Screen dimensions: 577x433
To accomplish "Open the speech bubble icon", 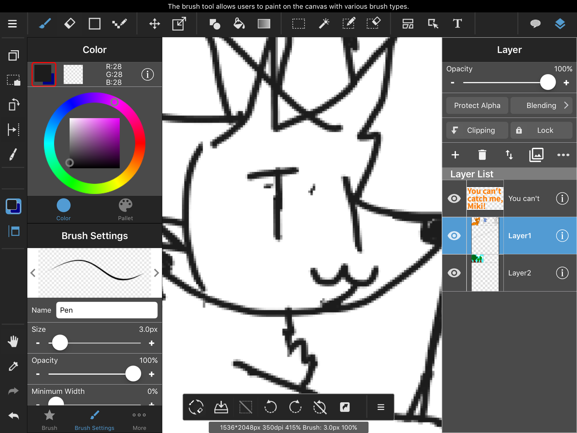I will [x=535, y=24].
